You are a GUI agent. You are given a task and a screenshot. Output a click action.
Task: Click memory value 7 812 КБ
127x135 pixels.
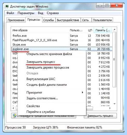pyautogui.click(x=104, y=62)
